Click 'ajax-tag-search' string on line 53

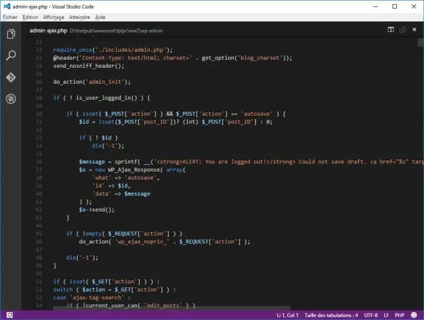(97, 298)
